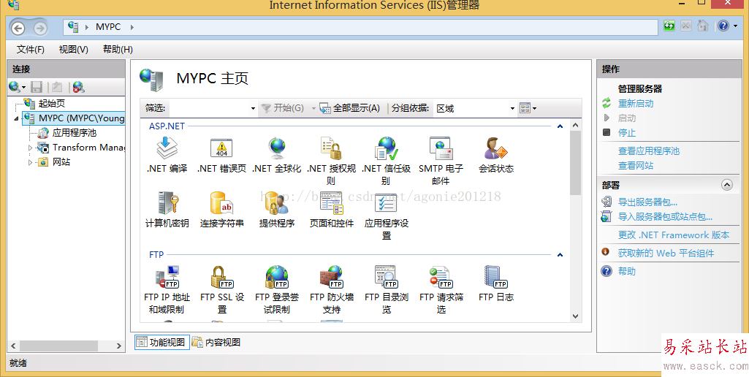Open FTP 防火墙支持
This screenshot has width=749, height=377.
pyautogui.click(x=332, y=289)
